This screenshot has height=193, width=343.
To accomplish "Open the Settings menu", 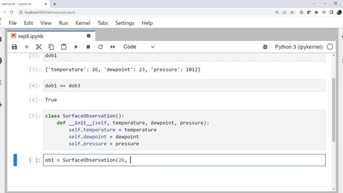I will [125, 23].
